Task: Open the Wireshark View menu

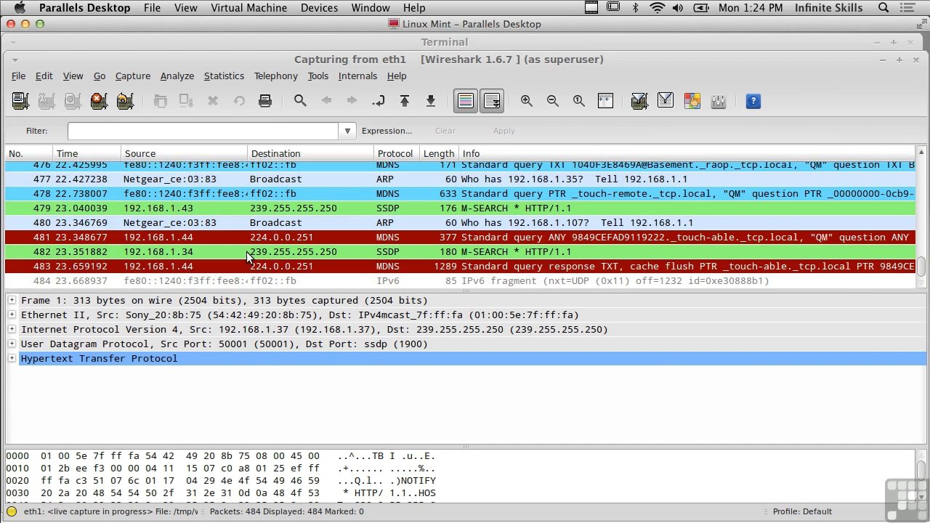Action: coord(73,76)
